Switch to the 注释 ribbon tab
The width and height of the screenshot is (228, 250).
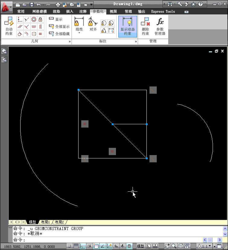point(83,11)
